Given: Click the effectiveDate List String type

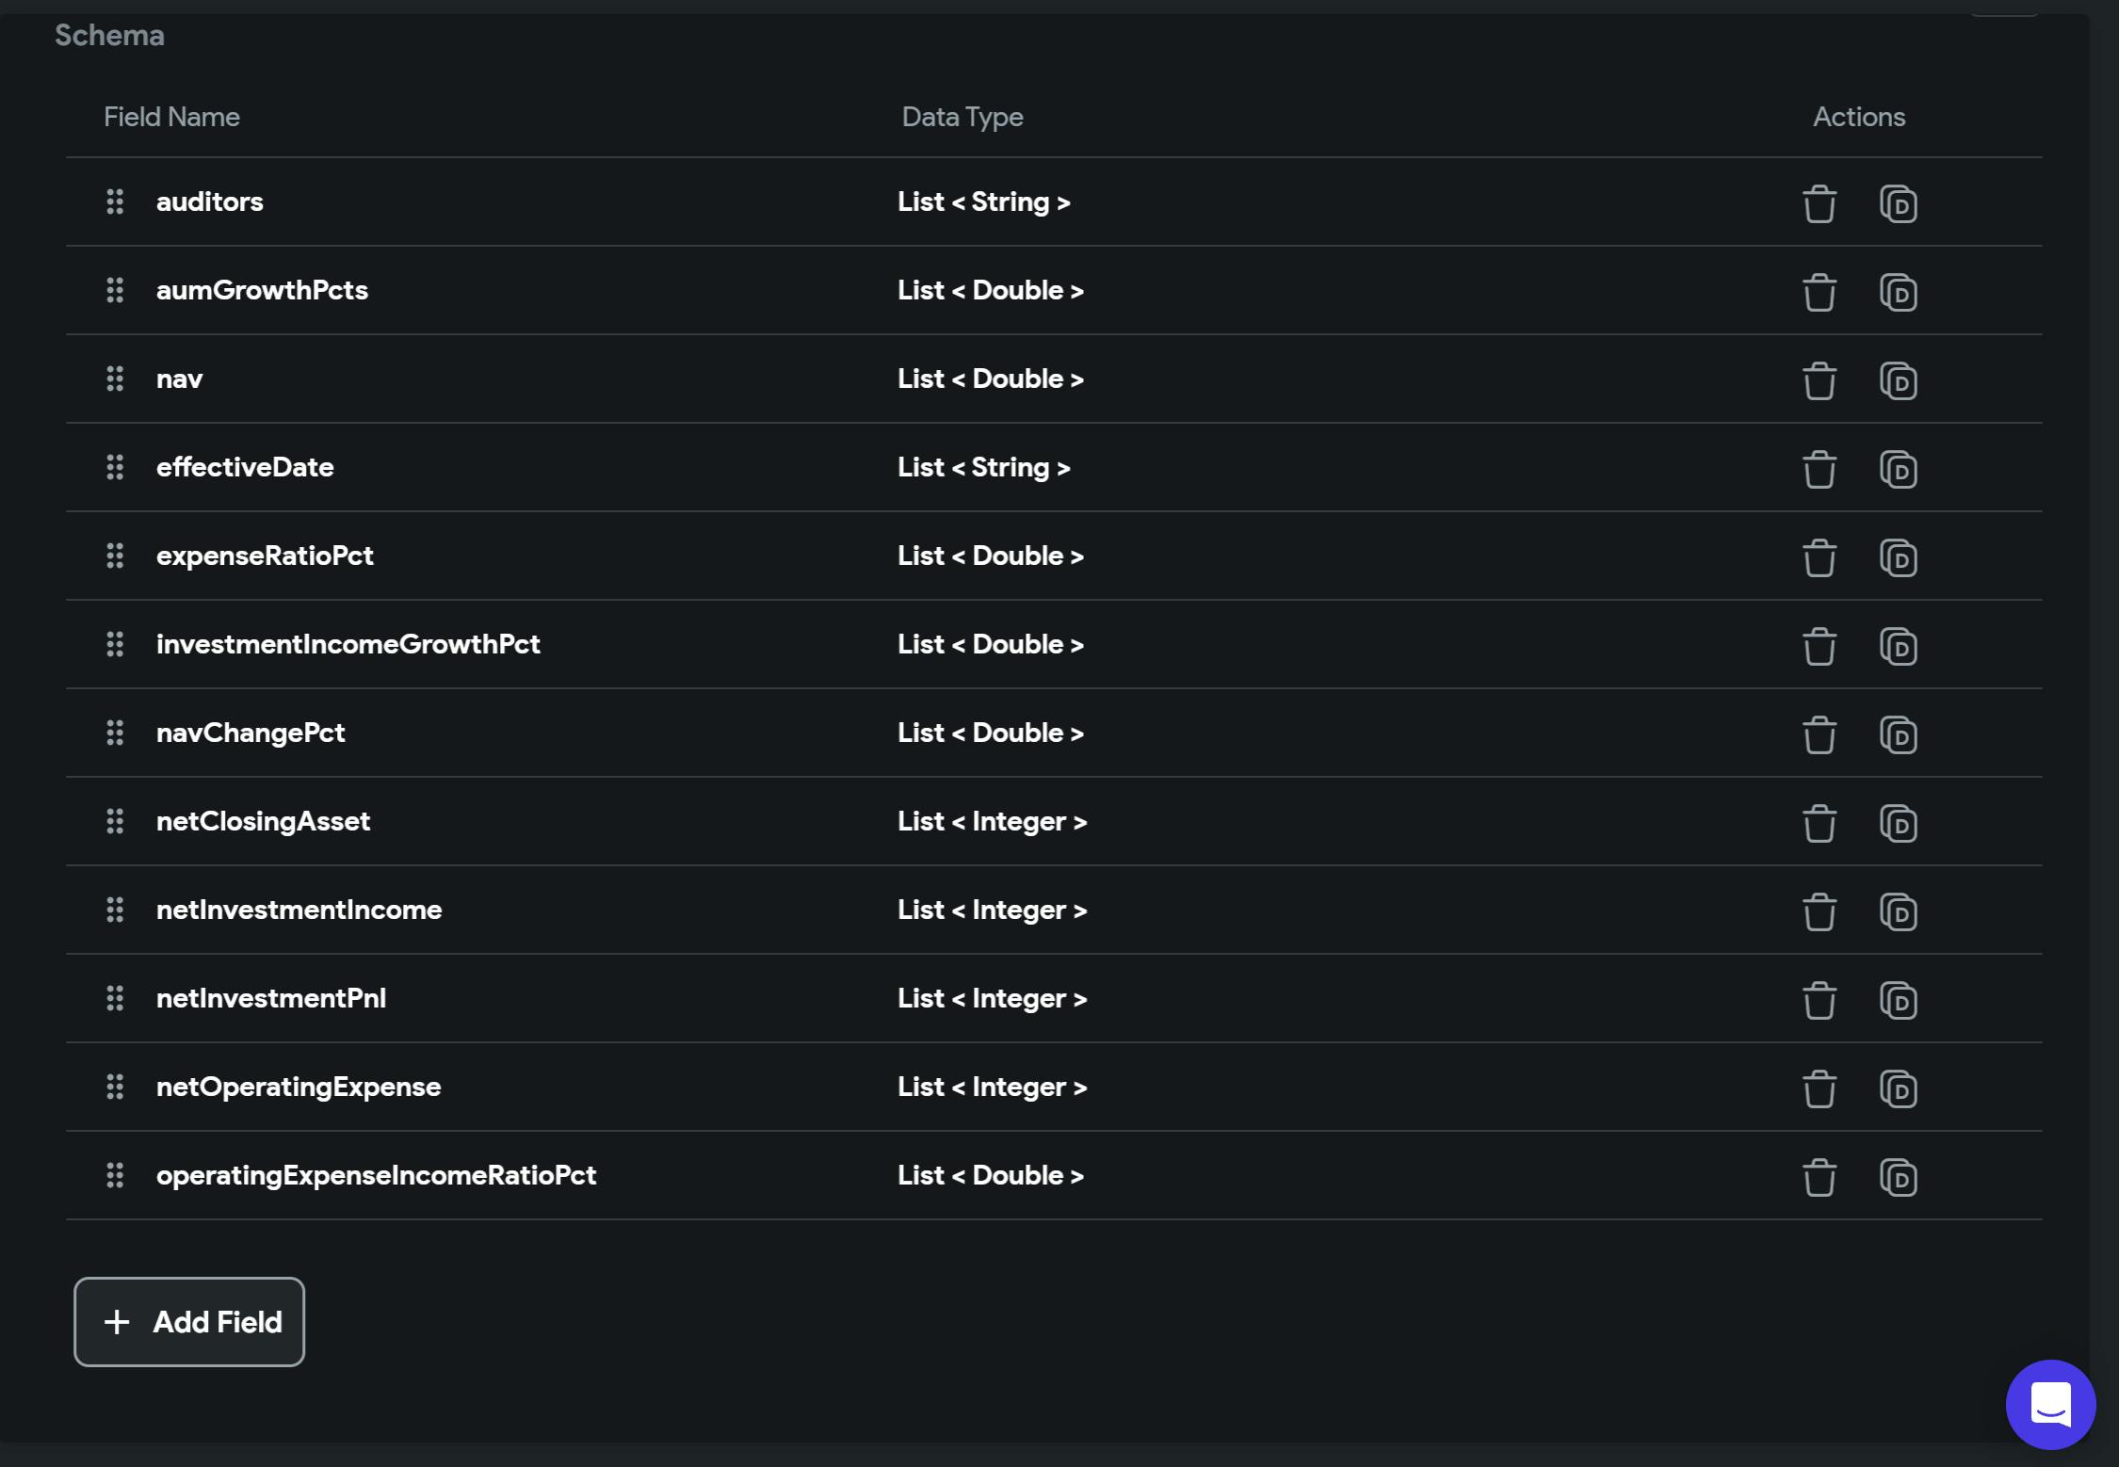Looking at the screenshot, I should tap(983, 467).
